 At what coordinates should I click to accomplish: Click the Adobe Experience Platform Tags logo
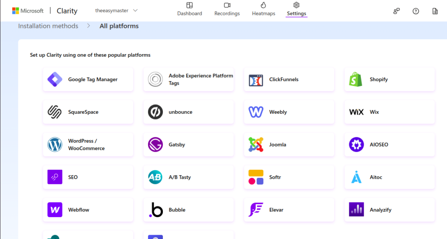[155, 79]
